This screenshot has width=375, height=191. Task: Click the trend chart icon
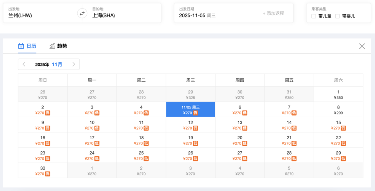[x=52, y=46]
